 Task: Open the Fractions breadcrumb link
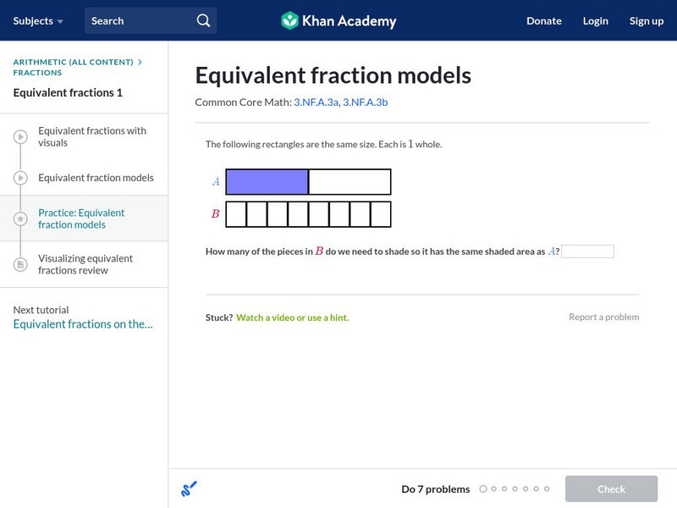point(37,73)
